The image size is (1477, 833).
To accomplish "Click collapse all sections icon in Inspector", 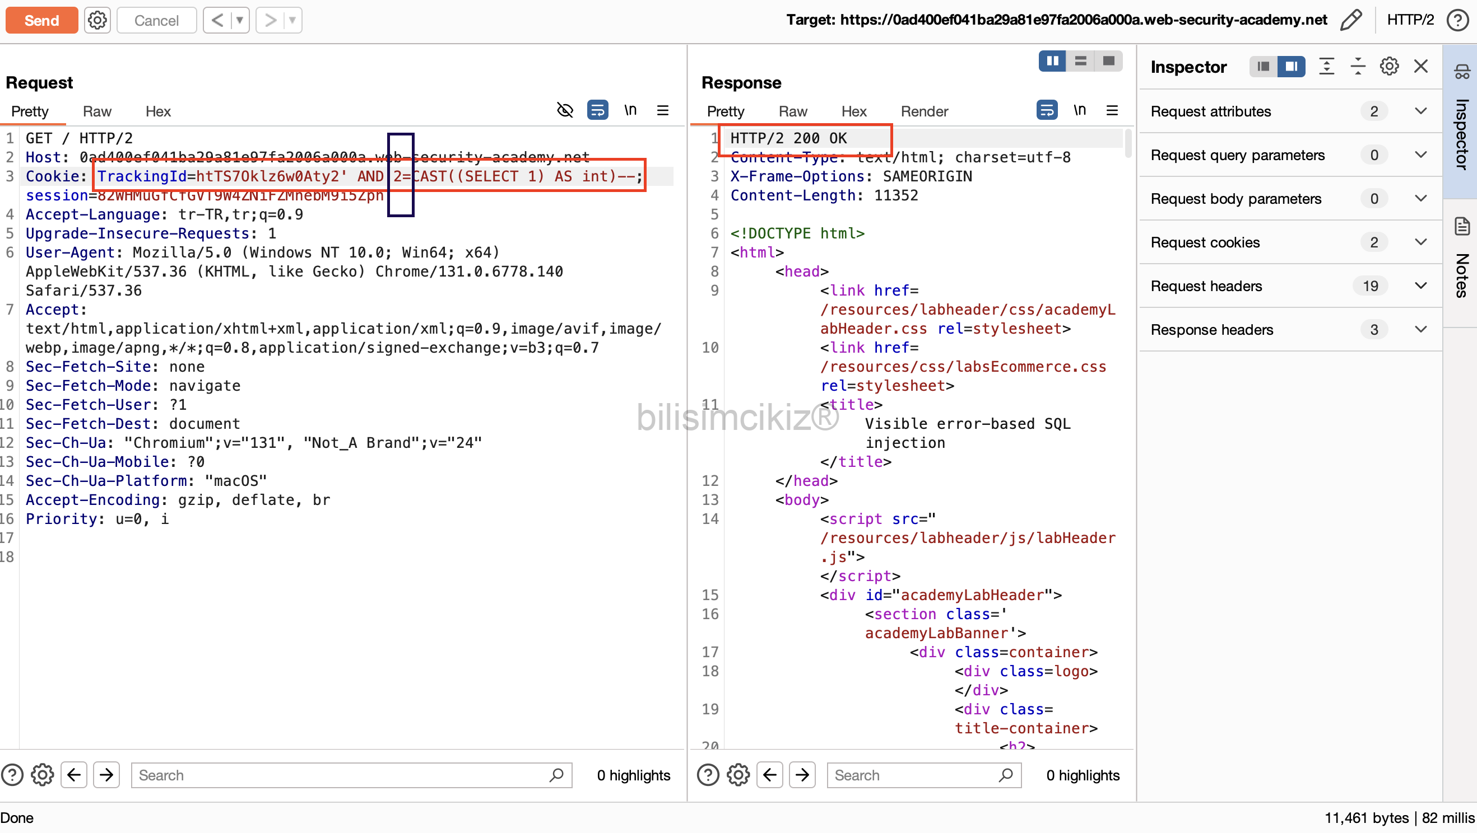I will [1357, 67].
